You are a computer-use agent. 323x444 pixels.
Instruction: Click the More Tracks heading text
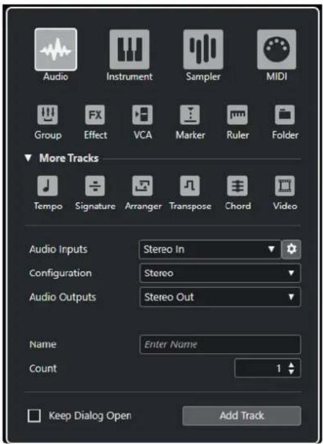69,158
